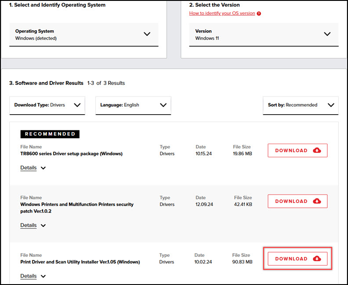The height and width of the screenshot is (285, 348).
Task: Click the chevron beside TR8600 Details
Action: [43, 168]
